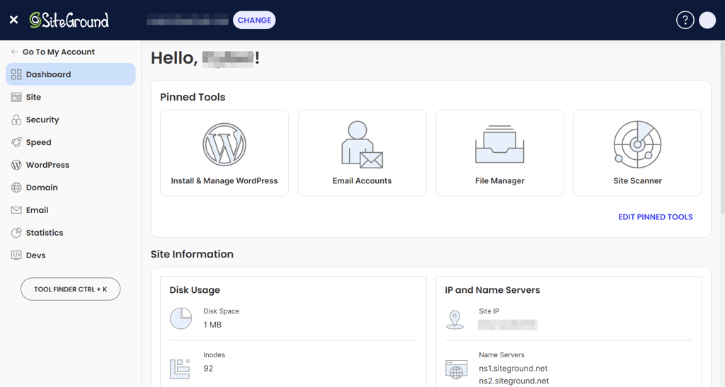Click EDIT PINNED TOOLS link
The height and width of the screenshot is (387, 725).
655,217
